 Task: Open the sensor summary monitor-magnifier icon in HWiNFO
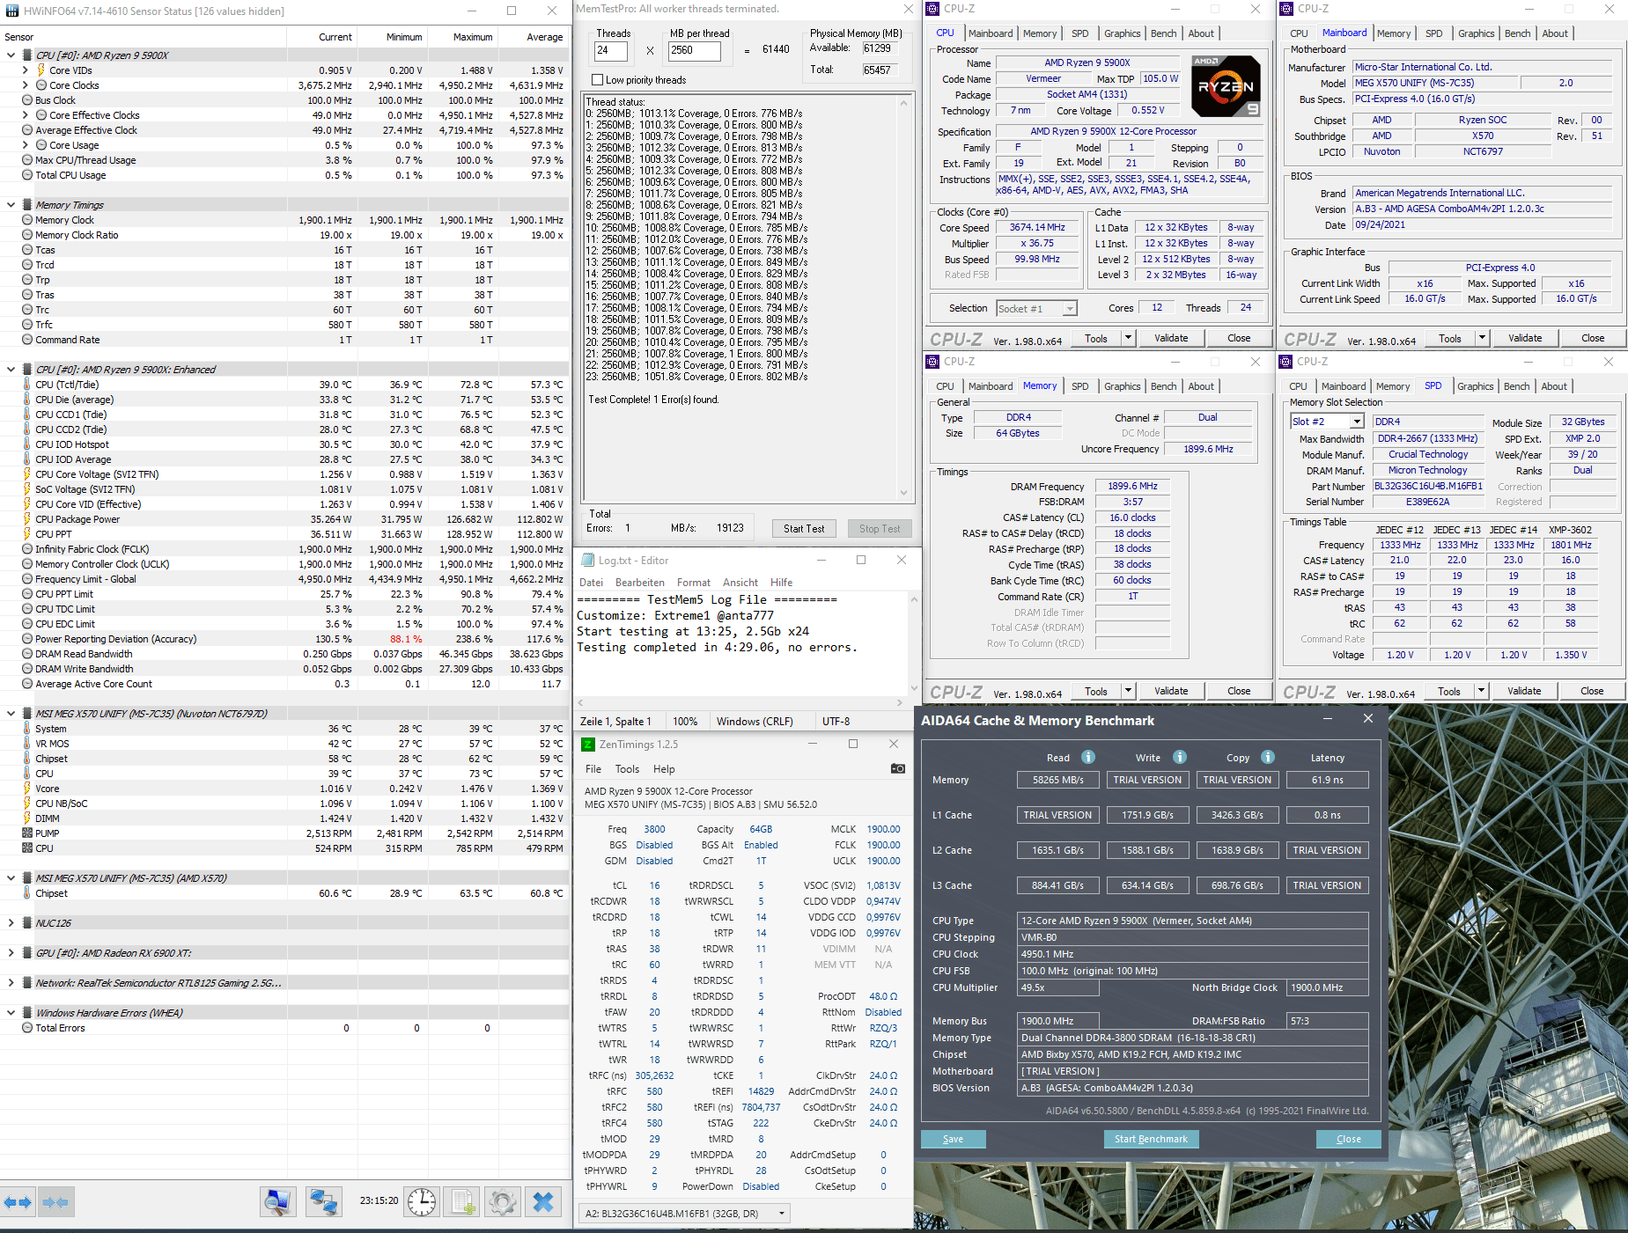(x=278, y=1201)
